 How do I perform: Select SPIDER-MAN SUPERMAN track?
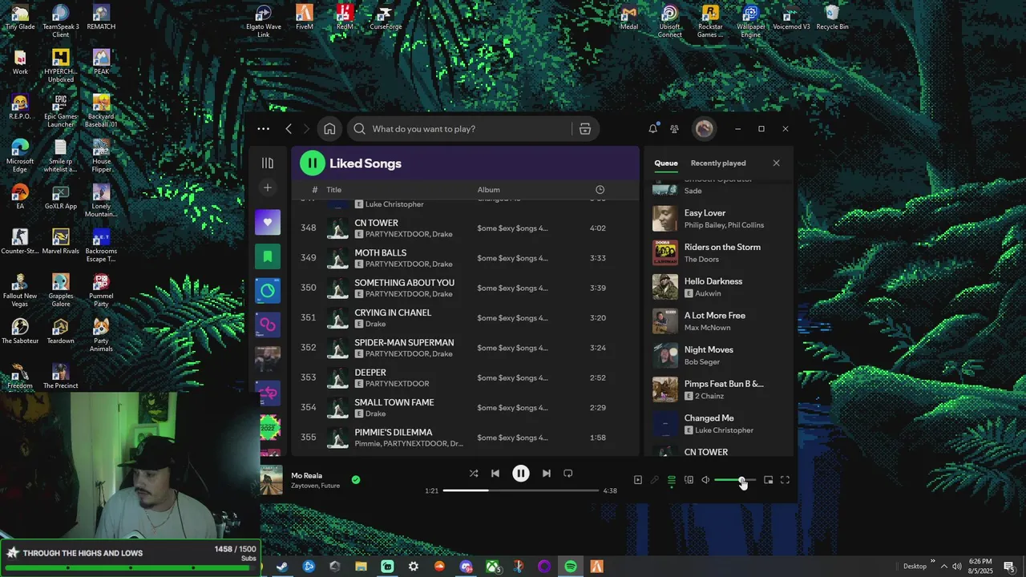pos(465,348)
